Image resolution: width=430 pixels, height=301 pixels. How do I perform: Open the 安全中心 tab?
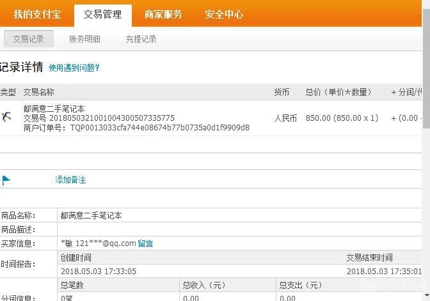click(224, 14)
